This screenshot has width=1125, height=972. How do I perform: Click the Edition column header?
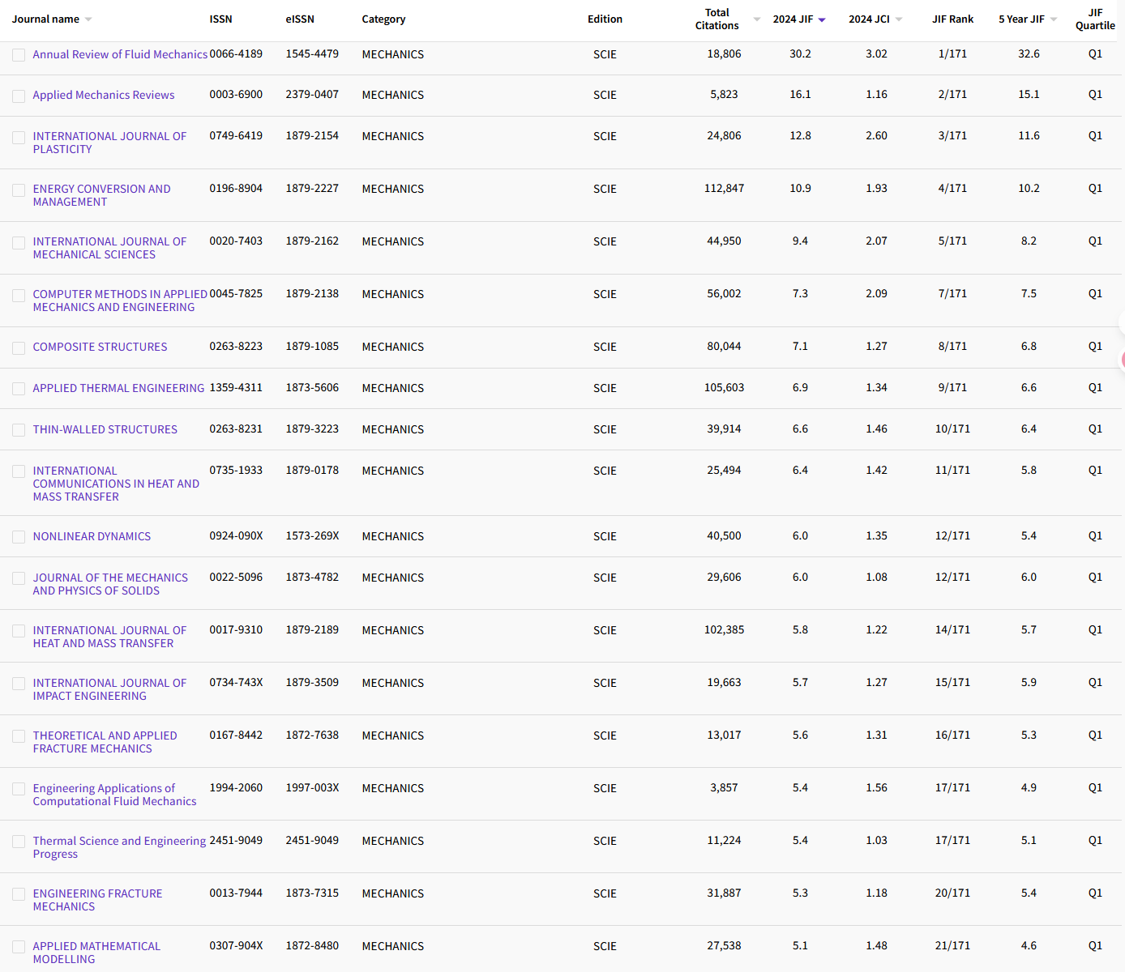[605, 19]
